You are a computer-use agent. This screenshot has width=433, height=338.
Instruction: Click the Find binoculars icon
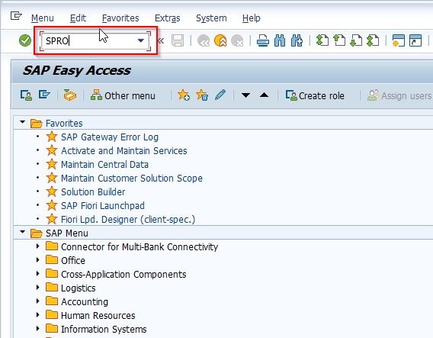pos(280,41)
